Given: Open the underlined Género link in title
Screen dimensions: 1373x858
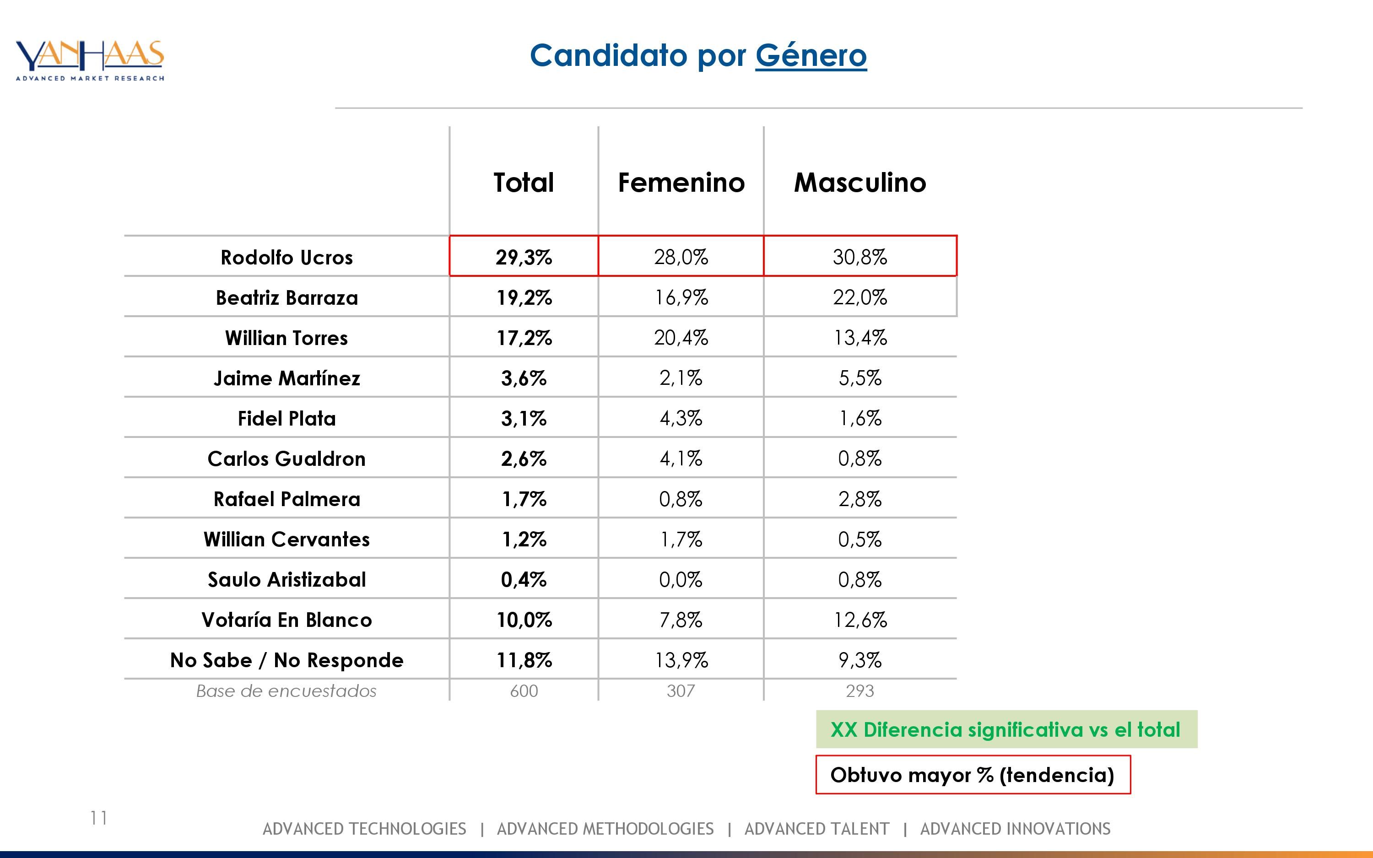Looking at the screenshot, I should coord(811,56).
